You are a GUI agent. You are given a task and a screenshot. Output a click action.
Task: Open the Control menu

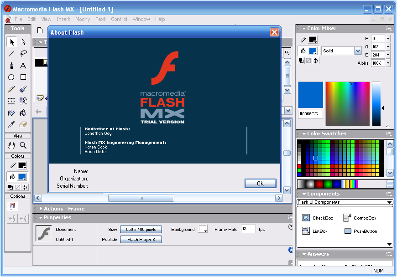(x=119, y=19)
